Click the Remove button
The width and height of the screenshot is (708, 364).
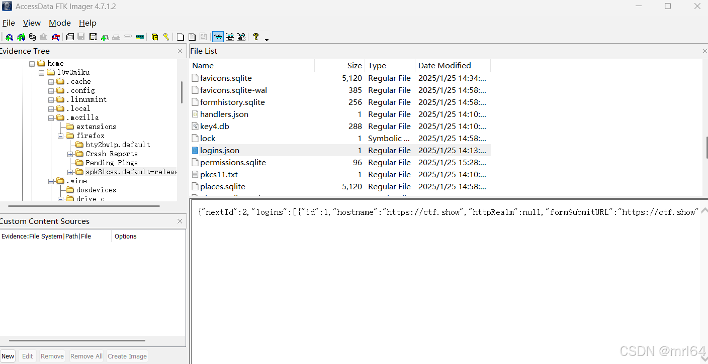click(52, 356)
